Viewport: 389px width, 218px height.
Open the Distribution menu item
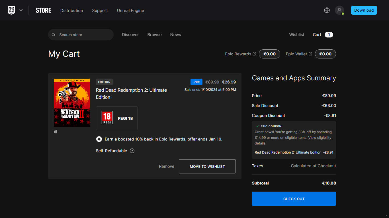click(x=71, y=11)
